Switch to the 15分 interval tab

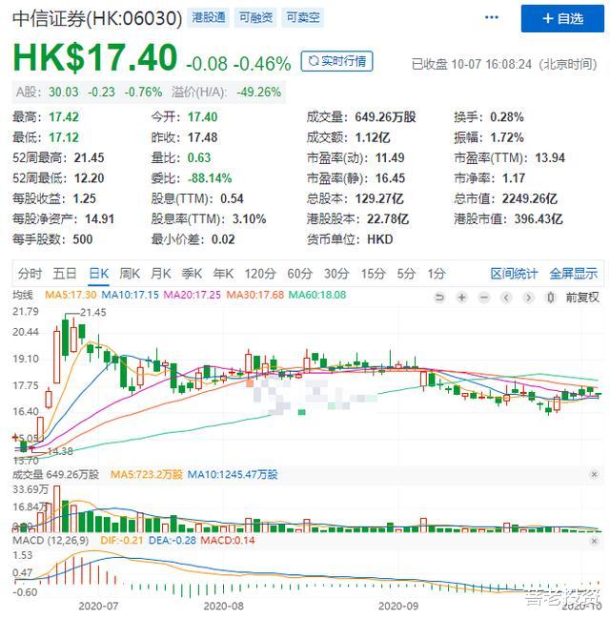pyautogui.click(x=374, y=274)
